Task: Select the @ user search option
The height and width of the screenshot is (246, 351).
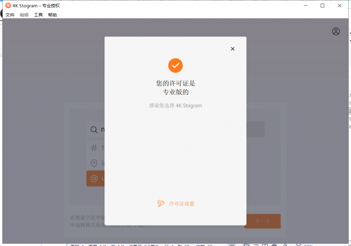Action: point(94,178)
